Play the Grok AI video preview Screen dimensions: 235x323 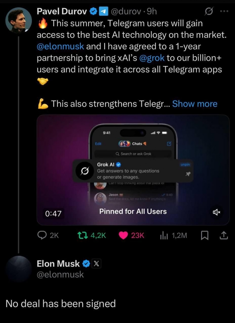click(x=133, y=170)
